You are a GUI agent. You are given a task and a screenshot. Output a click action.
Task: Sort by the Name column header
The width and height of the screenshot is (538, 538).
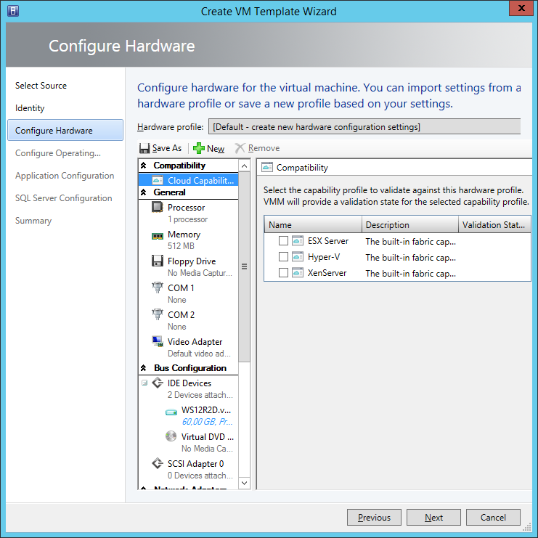[x=312, y=225]
